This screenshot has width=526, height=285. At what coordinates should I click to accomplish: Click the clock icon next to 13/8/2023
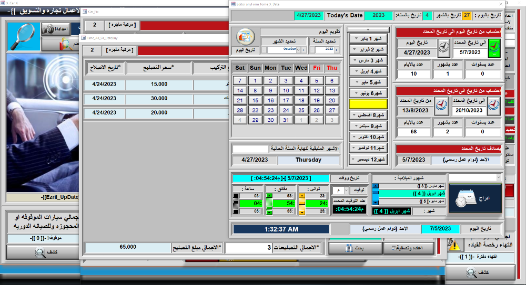click(444, 105)
